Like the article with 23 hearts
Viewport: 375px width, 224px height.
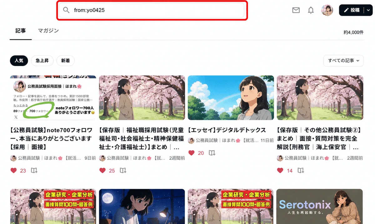pyautogui.click(x=13, y=171)
